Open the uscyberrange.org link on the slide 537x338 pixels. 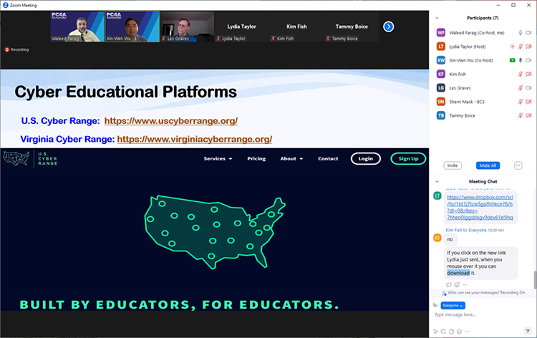[x=171, y=121]
